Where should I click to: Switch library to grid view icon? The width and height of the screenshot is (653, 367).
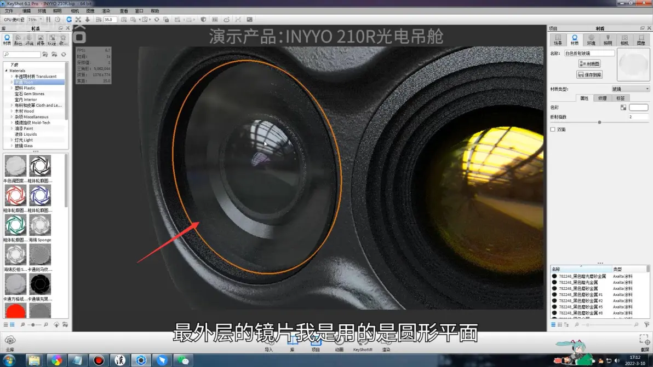[13, 324]
